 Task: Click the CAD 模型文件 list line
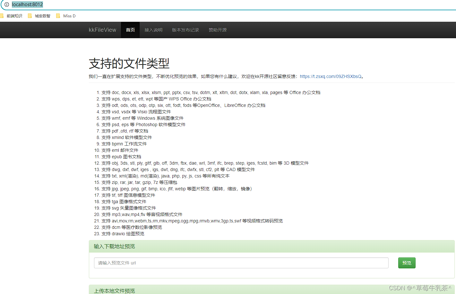click(178, 169)
